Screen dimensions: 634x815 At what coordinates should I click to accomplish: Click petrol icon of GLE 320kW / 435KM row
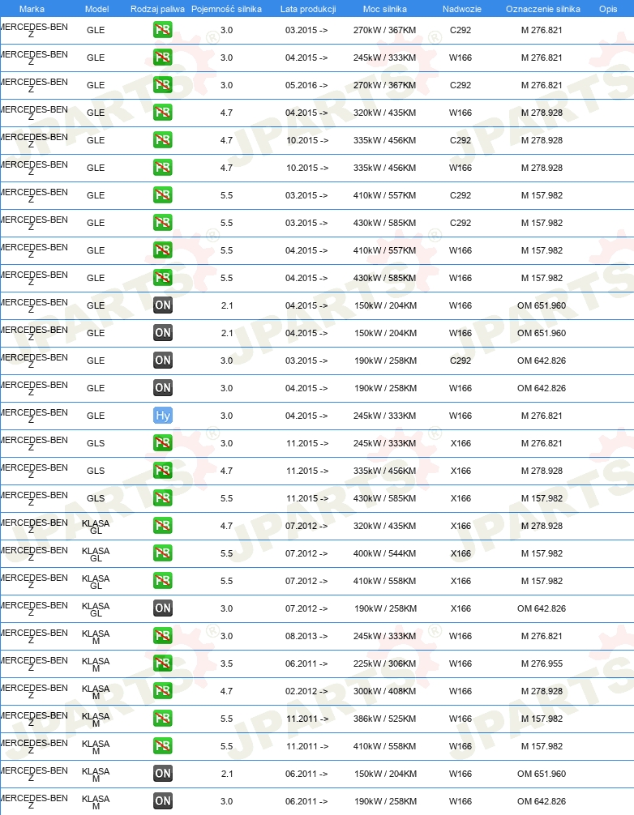coord(163,113)
